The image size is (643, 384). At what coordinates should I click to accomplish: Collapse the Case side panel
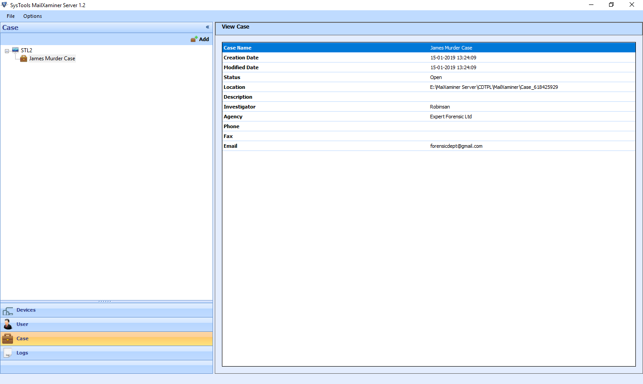(x=207, y=27)
